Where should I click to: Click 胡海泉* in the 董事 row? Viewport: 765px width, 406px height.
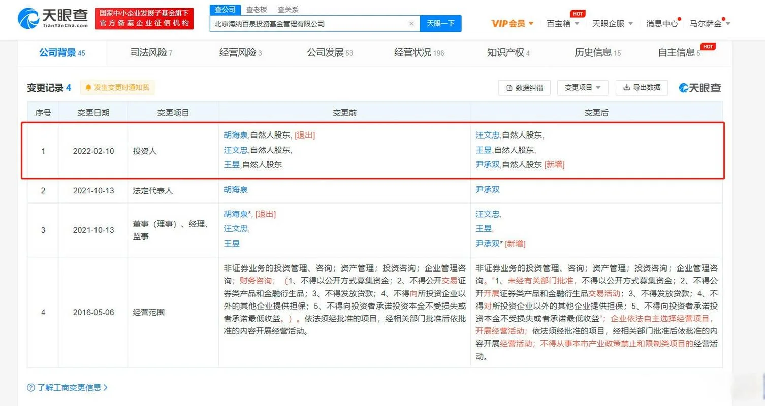pyautogui.click(x=238, y=214)
